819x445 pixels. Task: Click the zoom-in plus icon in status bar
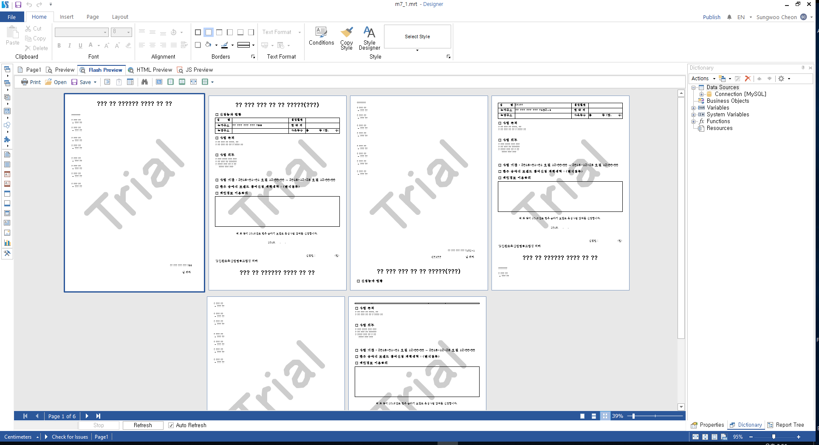click(x=799, y=437)
